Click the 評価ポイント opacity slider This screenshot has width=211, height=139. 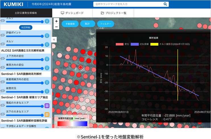click(25, 36)
